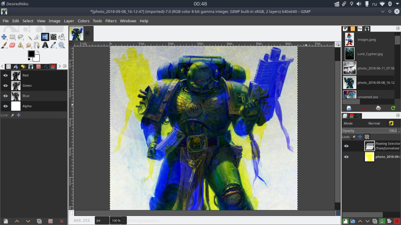Screen dimensions: 401x225
Task: Select the Flip tool
Action: pyautogui.click(x=45, y=37)
